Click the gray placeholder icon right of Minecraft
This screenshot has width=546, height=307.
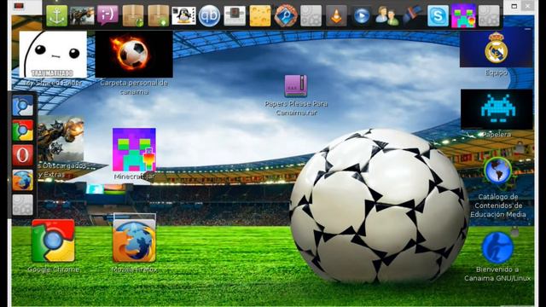tap(489, 16)
